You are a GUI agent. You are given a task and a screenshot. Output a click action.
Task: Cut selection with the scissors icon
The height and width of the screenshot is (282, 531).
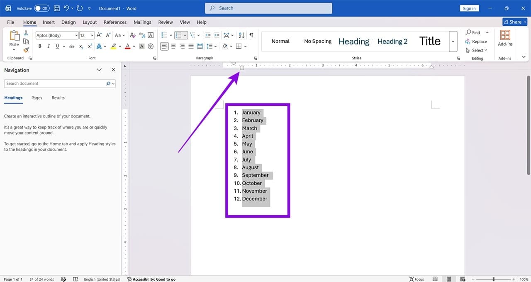[26, 33]
